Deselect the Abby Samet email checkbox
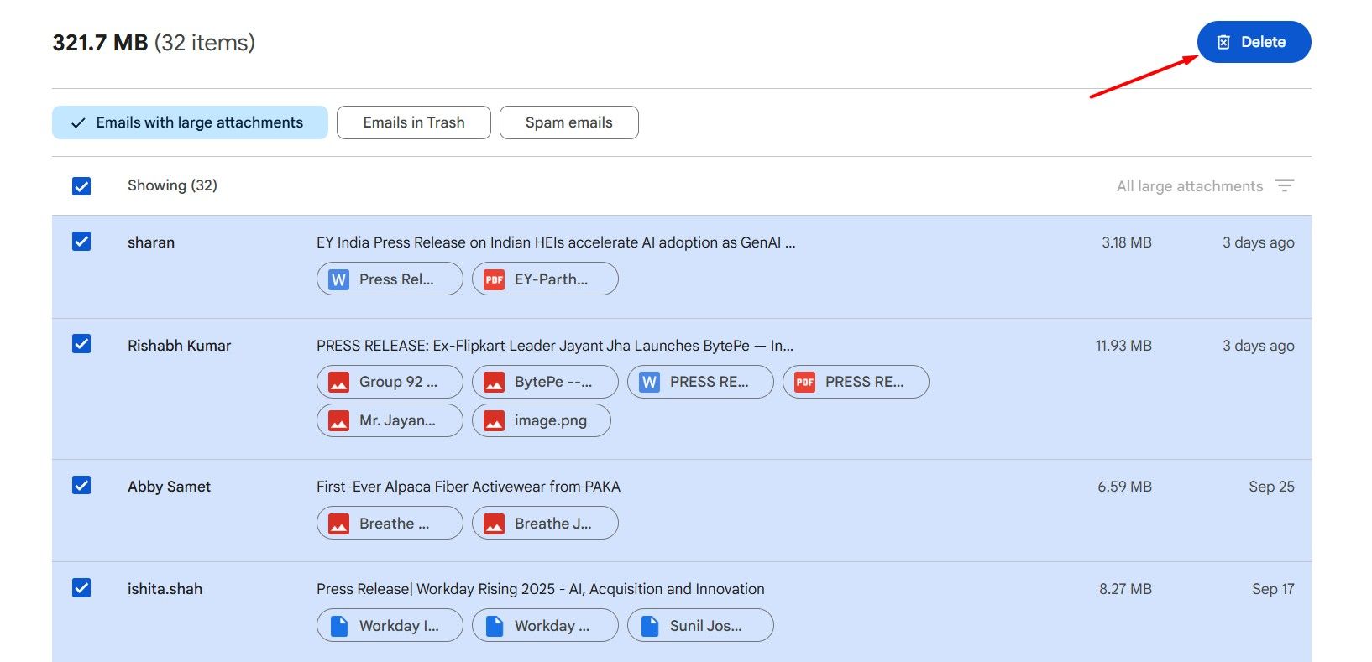The height and width of the screenshot is (662, 1372). [x=81, y=485]
